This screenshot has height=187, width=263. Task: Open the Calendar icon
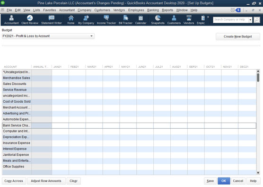(x=140, y=20)
